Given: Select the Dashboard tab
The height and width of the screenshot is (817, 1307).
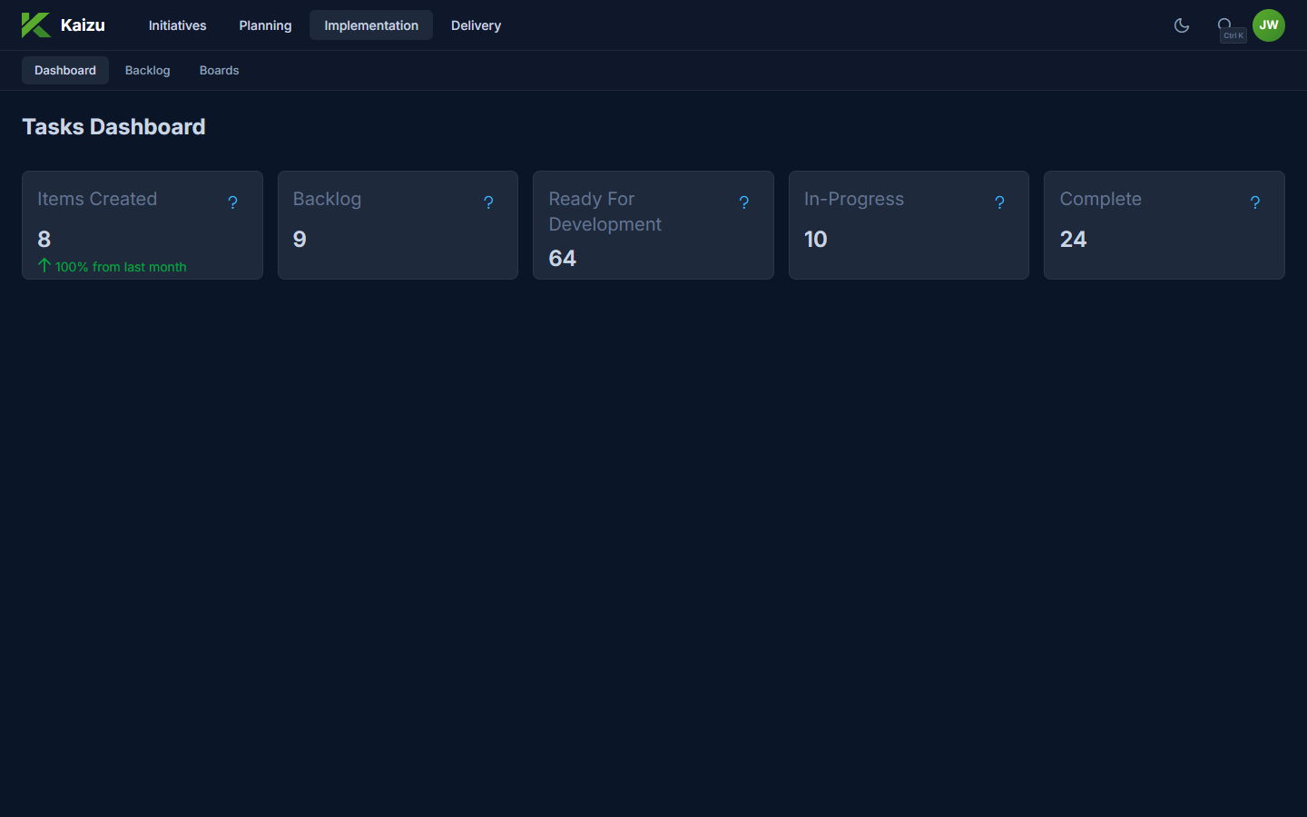Looking at the screenshot, I should pyautogui.click(x=64, y=70).
